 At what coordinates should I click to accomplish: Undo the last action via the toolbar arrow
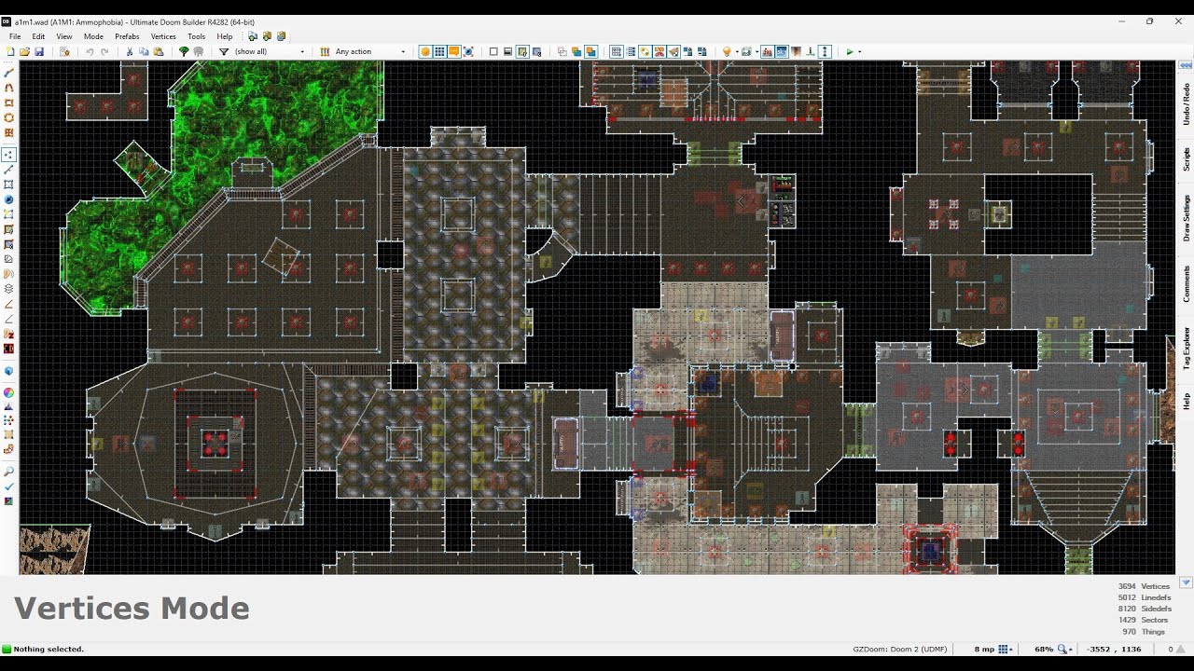[90, 51]
